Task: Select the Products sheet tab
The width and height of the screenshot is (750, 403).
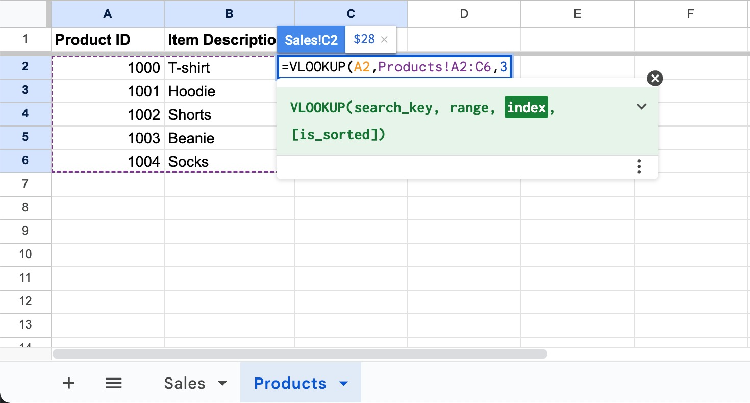Action: [290, 383]
